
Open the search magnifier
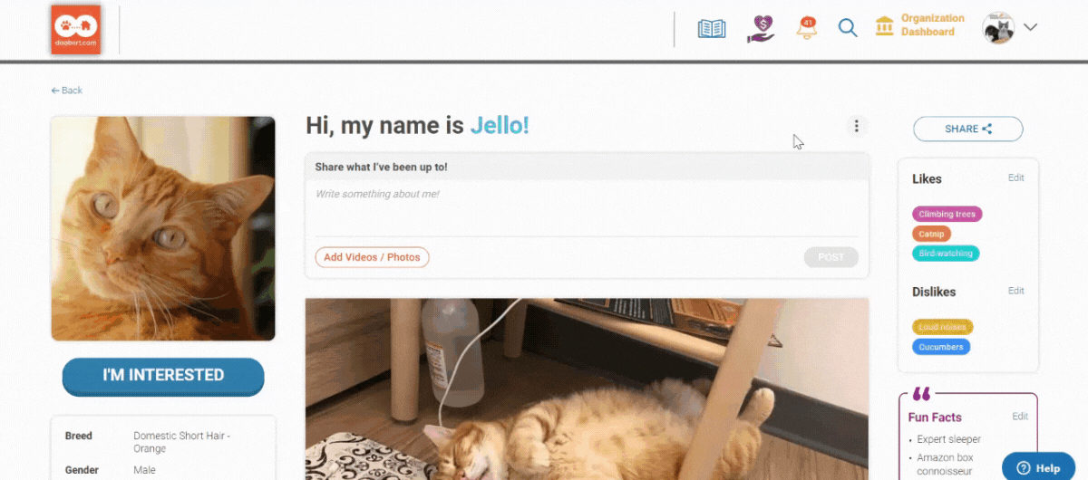click(x=848, y=28)
